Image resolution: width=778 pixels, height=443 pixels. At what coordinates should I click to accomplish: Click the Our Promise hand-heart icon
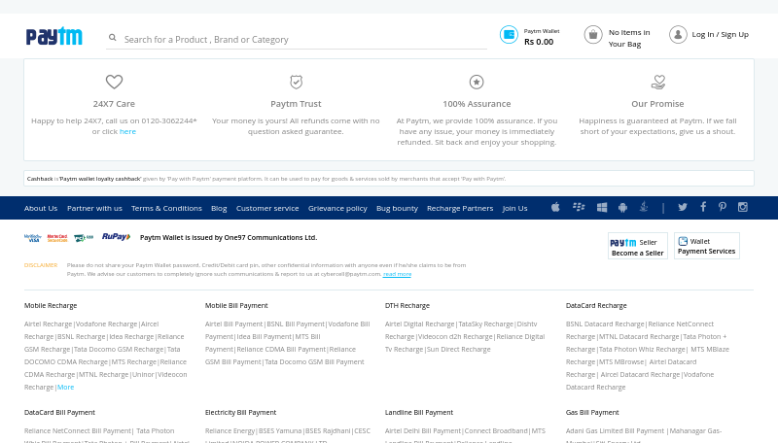pyautogui.click(x=658, y=82)
